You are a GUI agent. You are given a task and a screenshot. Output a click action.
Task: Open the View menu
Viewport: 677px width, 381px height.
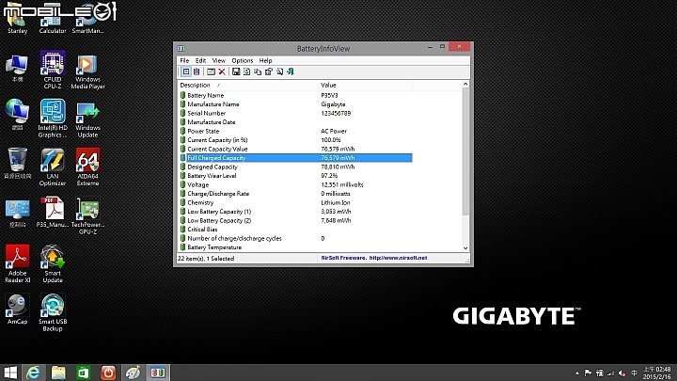click(218, 60)
